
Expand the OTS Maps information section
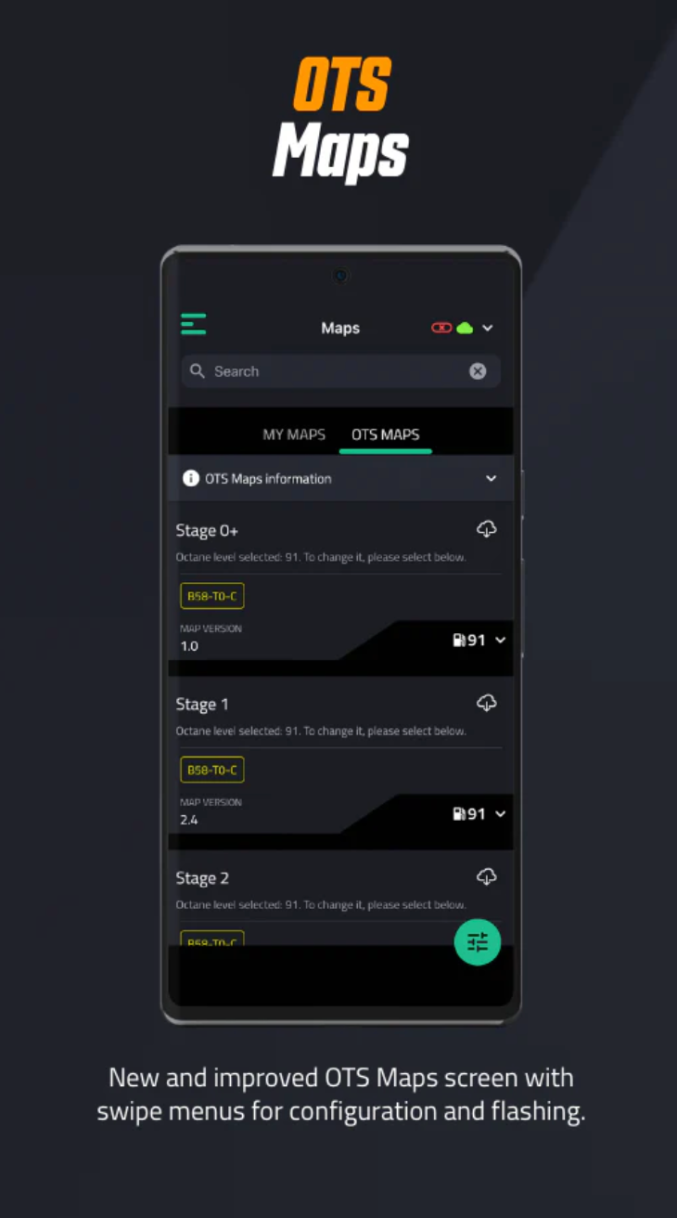pos(340,478)
